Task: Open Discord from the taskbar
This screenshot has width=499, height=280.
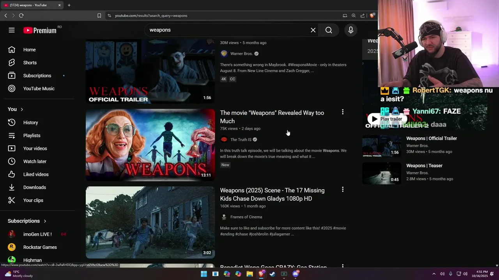Action: [296, 274]
